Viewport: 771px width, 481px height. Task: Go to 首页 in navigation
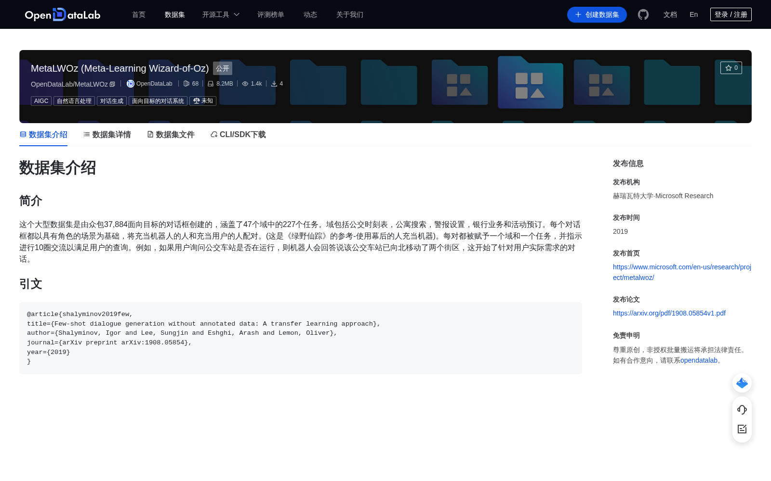point(139,14)
